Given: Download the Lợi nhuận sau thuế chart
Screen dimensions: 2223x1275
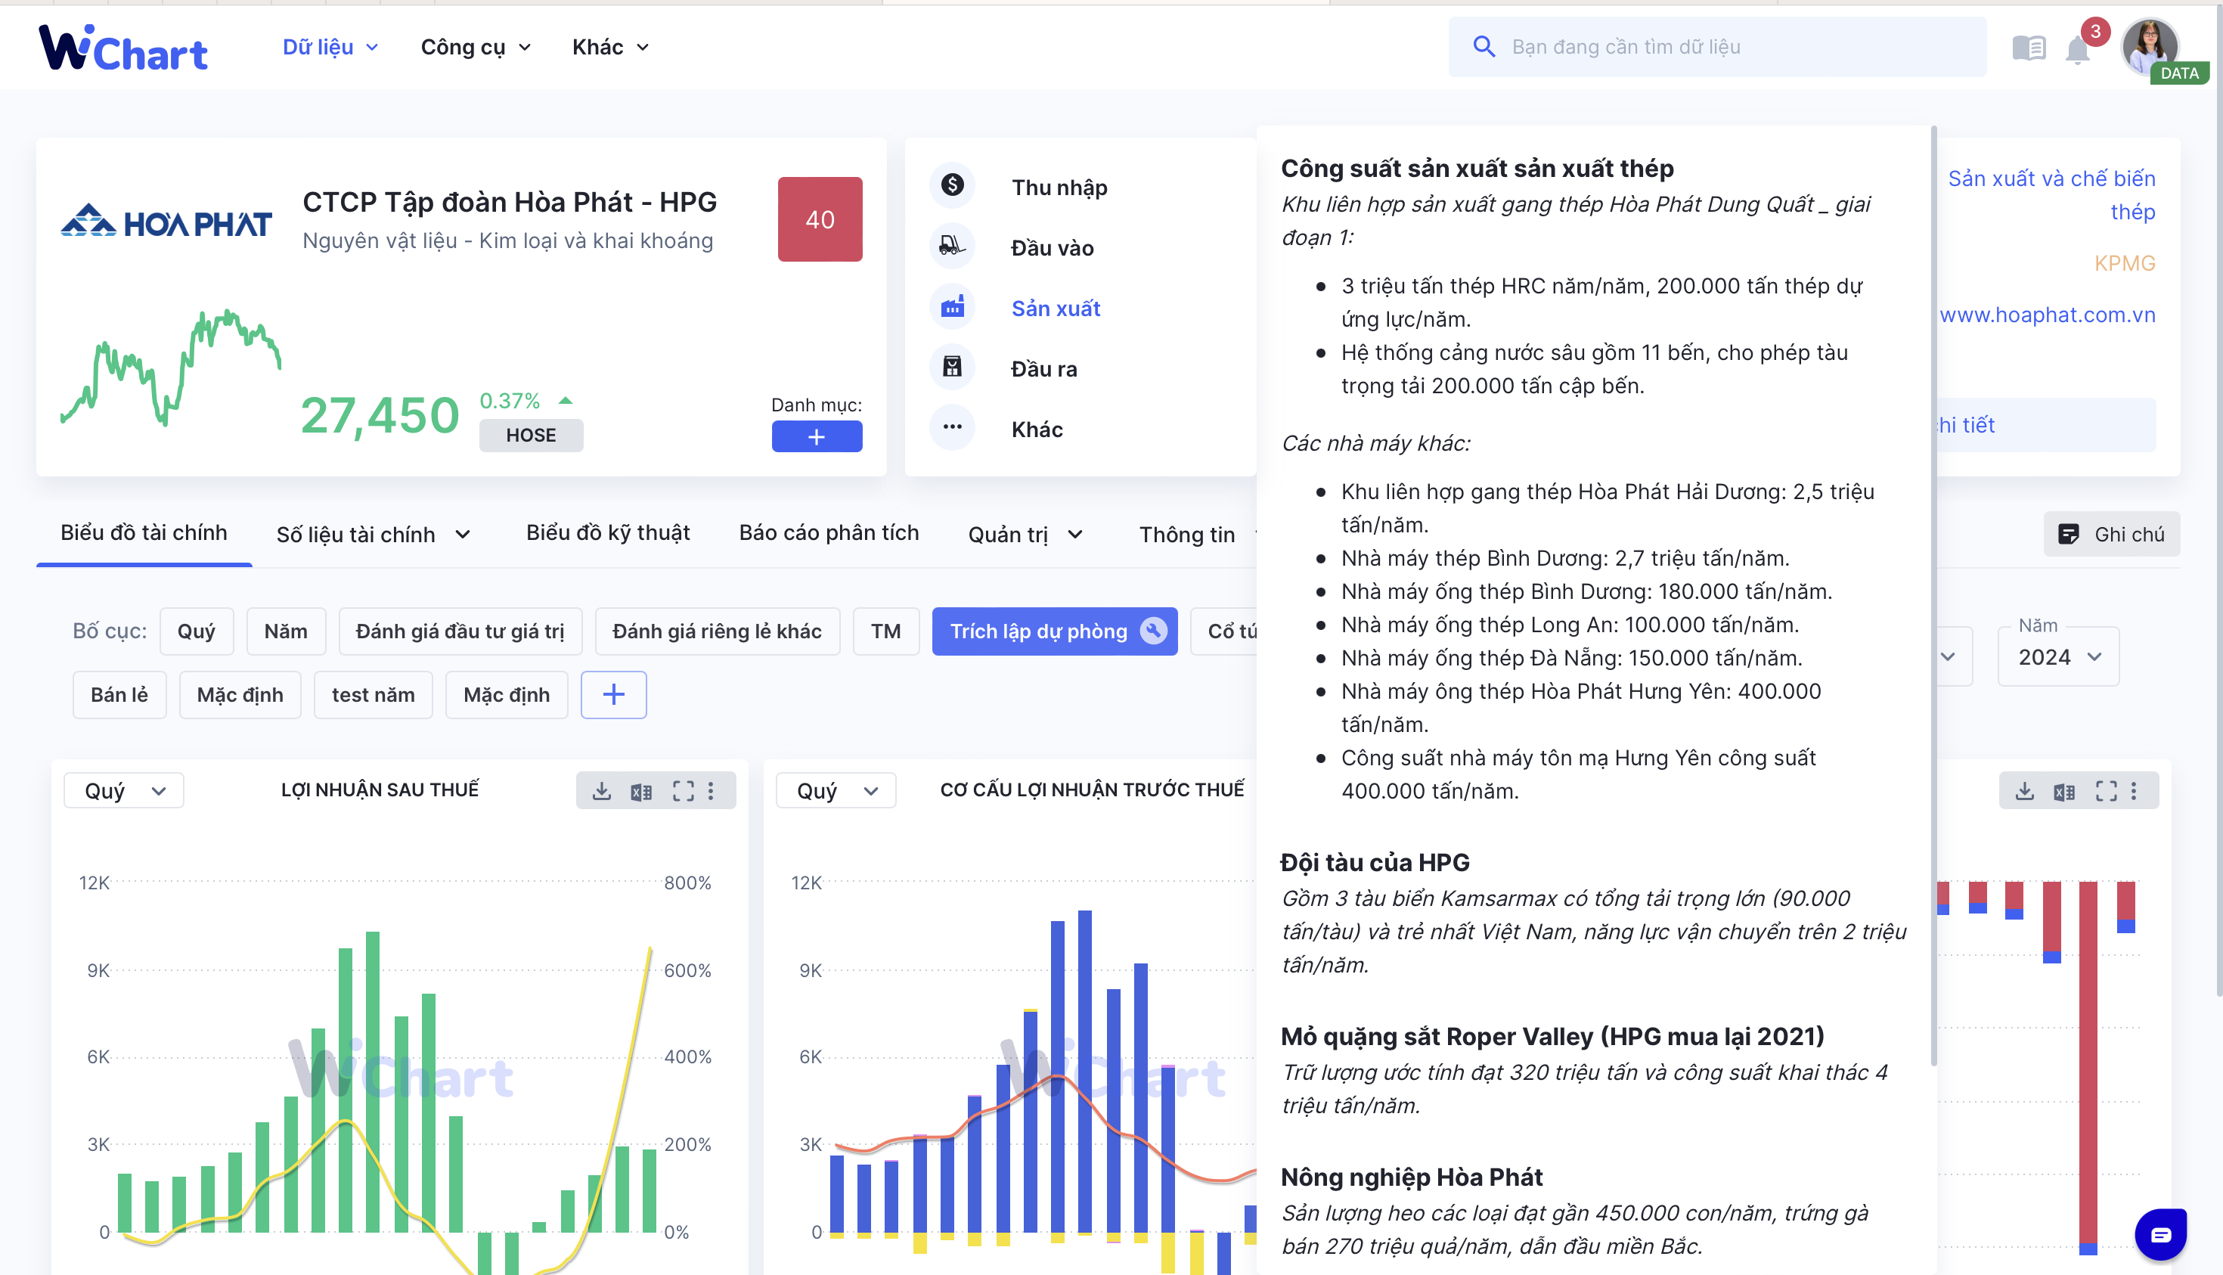Looking at the screenshot, I should click(602, 791).
